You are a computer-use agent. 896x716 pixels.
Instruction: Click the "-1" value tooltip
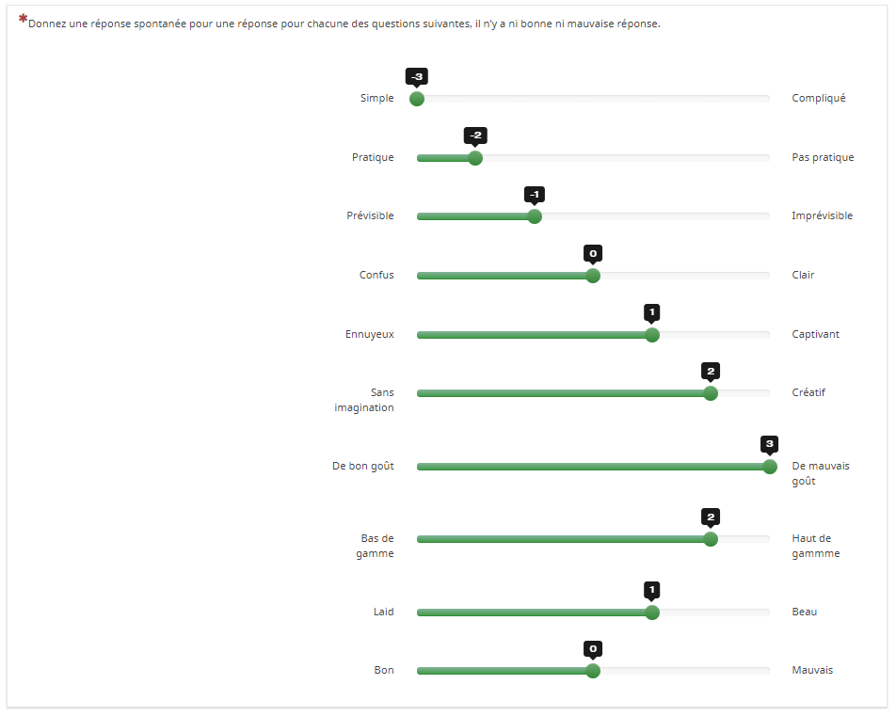point(535,194)
